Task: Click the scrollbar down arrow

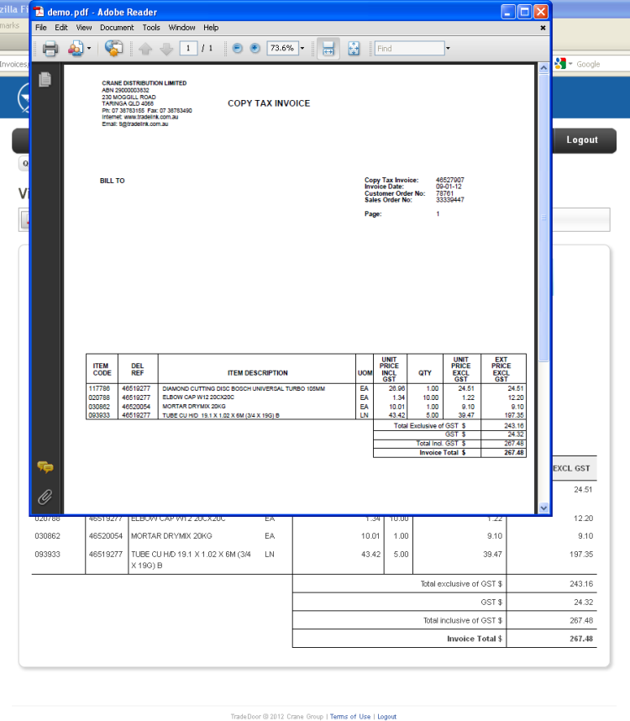Action: pyautogui.click(x=543, y=508)
